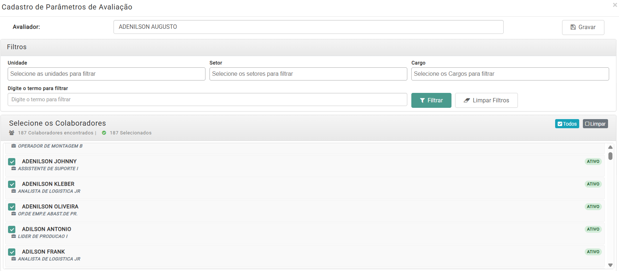The width and height of the screenshot is (619, 271).
Task: Focus the term filter text box
Action: click(x=207, y=99)
